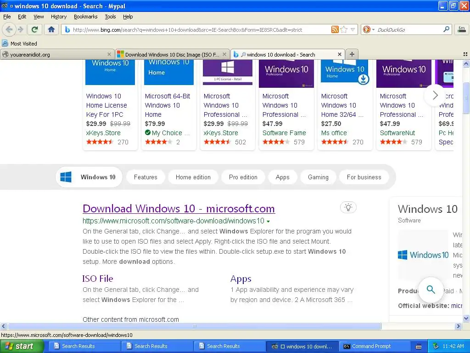
Task: Click the $27.50 Windows 10 Home 32/64 product image
Action: click(x=345, y=71)
